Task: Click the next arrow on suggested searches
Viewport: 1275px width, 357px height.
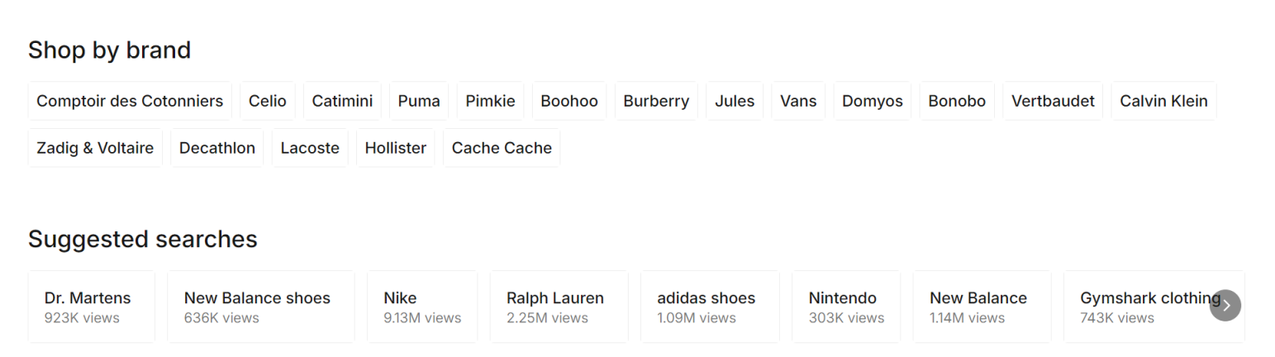Action: coord(1225,306)
